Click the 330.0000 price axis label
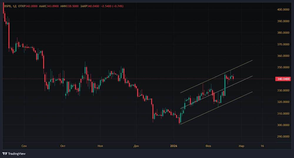This screenshot has height=158, width=294. click(x=283, y=90)
